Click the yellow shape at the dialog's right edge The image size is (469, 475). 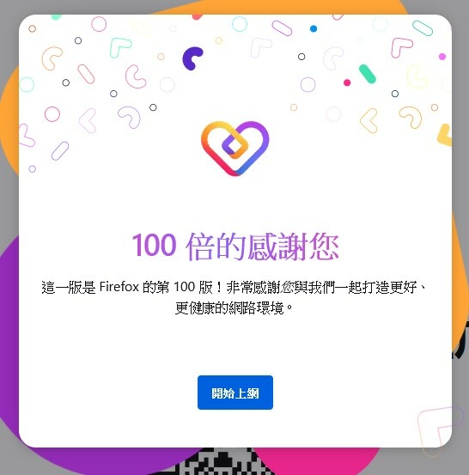445,135
